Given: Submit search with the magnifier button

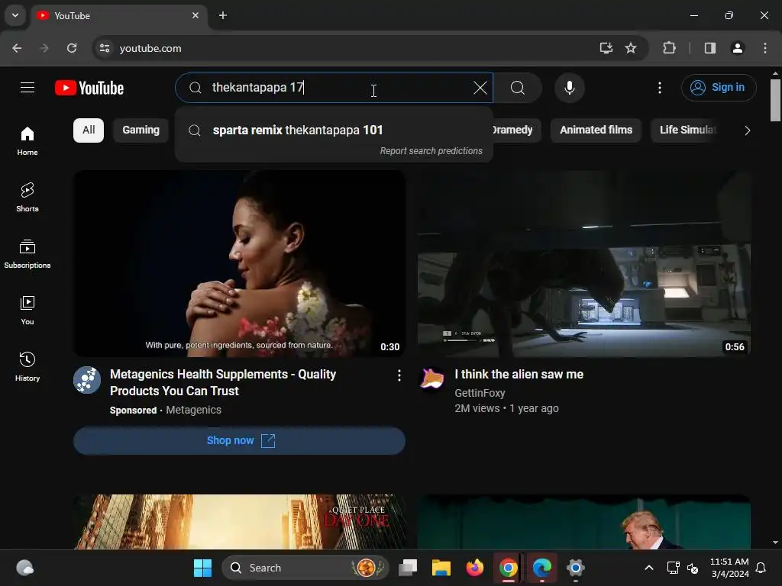Looking at the screenshot, I should point(518,88).
